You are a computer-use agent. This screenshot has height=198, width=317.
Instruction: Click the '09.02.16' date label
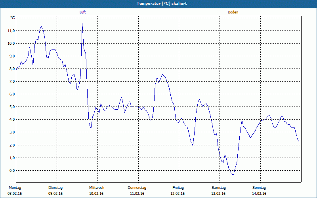tap(55, 194)
